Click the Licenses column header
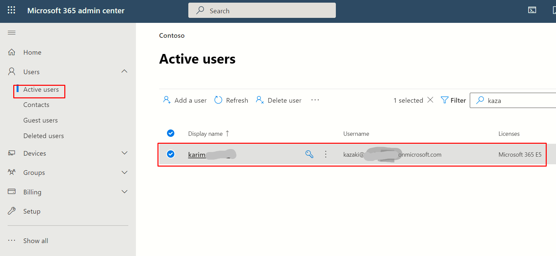 [509, 134]
